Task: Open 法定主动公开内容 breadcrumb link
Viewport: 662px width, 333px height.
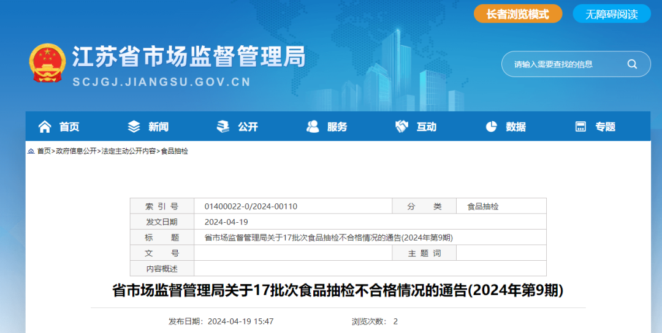Action: (129, 151)
